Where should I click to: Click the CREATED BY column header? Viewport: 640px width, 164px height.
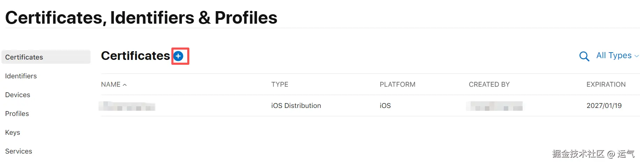[x=489, y=84]
